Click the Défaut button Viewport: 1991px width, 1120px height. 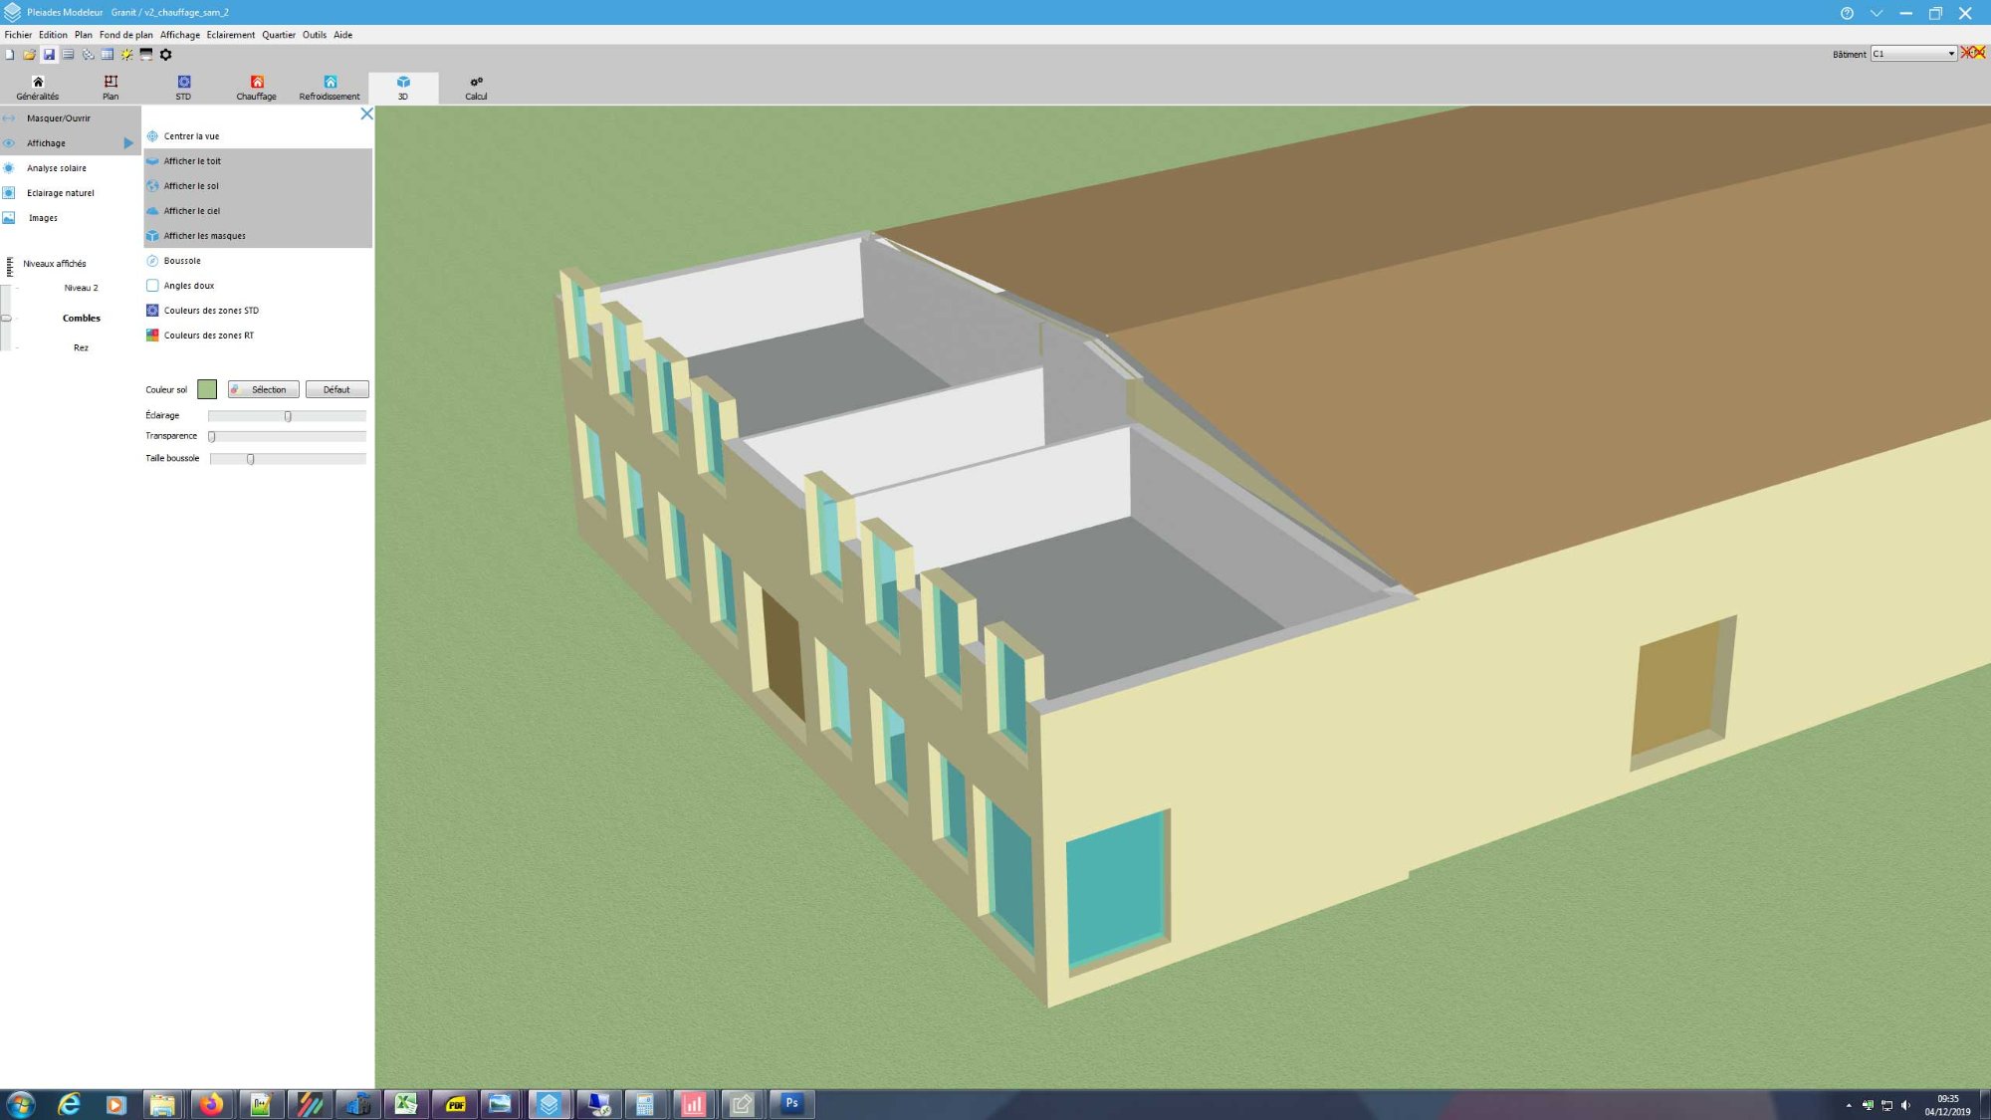(x=336, y=389)
